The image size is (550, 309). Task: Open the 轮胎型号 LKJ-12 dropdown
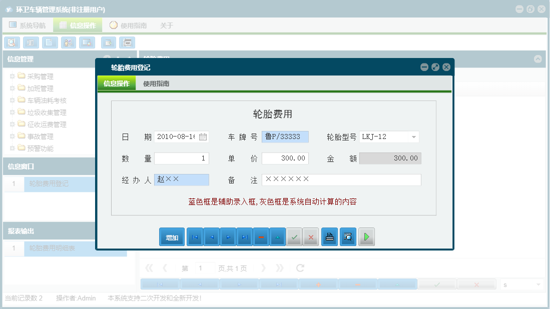click(414, 136)
